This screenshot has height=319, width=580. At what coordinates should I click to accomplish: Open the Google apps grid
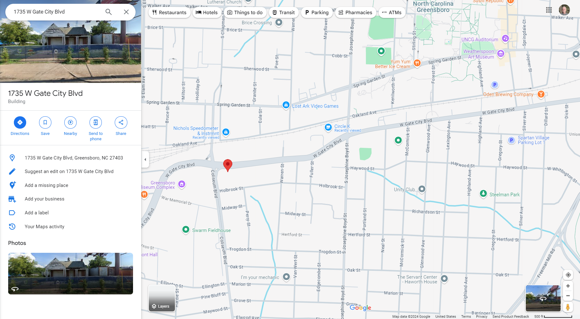(x=549, y=10)
